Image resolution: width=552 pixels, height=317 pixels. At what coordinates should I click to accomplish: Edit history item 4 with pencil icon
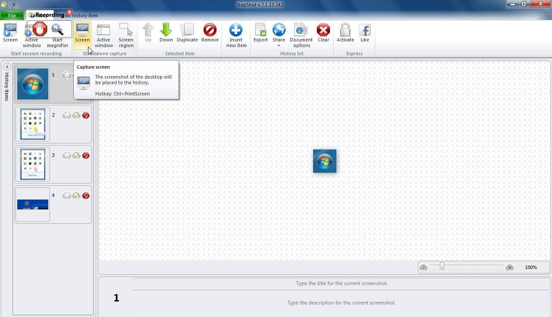pos(76,196)
